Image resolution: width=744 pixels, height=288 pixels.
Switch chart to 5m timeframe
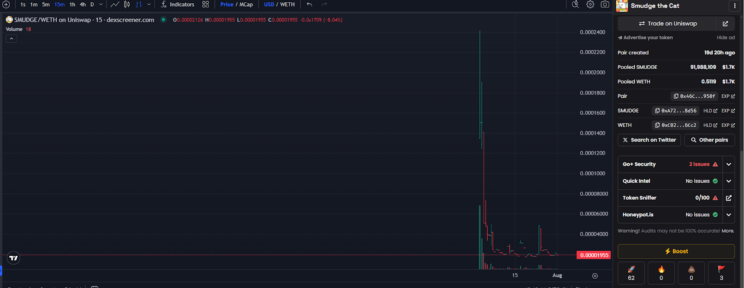46,5
